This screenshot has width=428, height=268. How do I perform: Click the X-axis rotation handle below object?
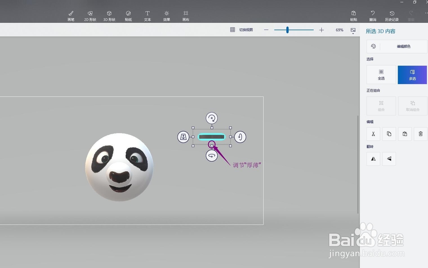(211, 156)
